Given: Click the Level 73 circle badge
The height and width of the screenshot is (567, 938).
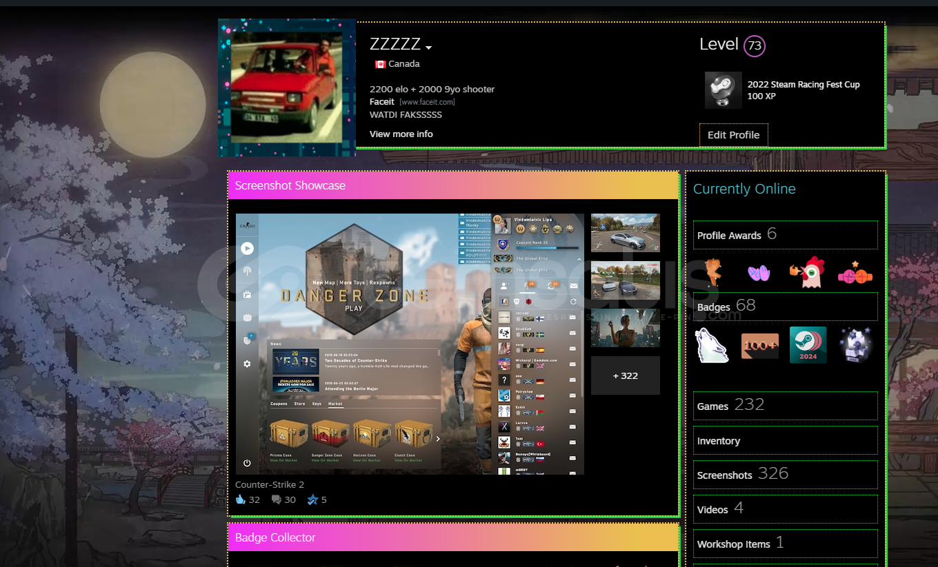Looking at the screenshot, I should [x=755, y=46].
